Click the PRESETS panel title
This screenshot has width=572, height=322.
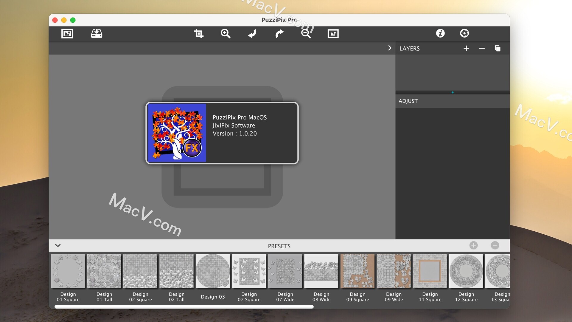pyautogui.click(x=279, y=246)
